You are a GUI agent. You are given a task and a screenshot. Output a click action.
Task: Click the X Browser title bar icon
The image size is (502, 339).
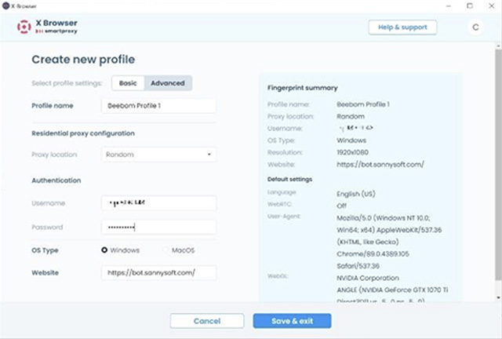point(5,5)
